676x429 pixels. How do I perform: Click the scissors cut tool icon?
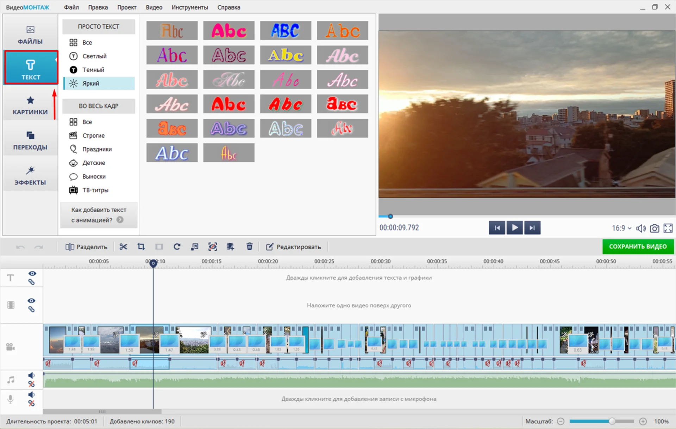coord(123,247)
